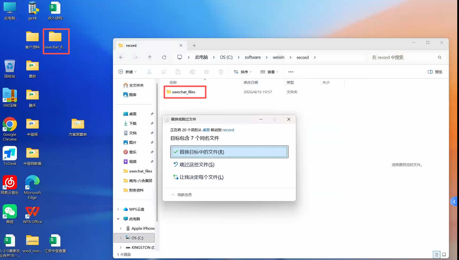Viewport: 459px width, 260px height.
Task: Open 文档 in navigation pane
Action: (x=130, y=133)
